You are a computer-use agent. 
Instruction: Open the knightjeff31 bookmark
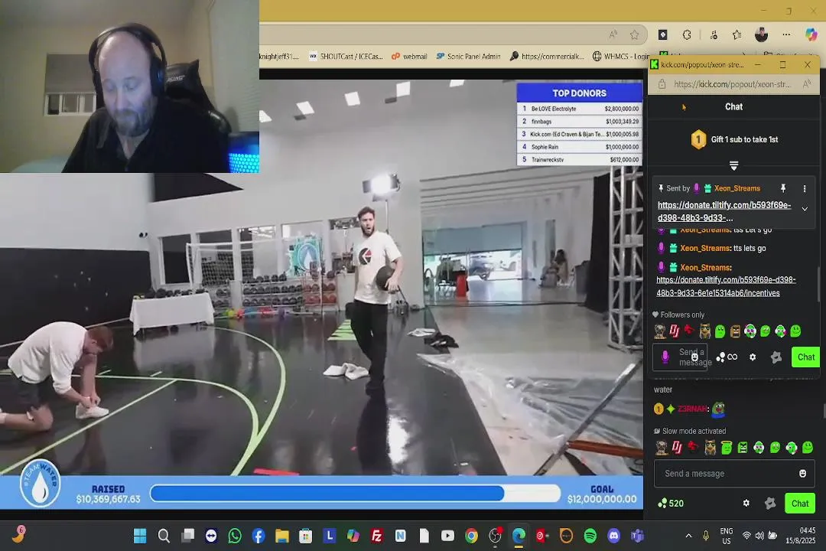pyautogui.click(x=279, y=57)
